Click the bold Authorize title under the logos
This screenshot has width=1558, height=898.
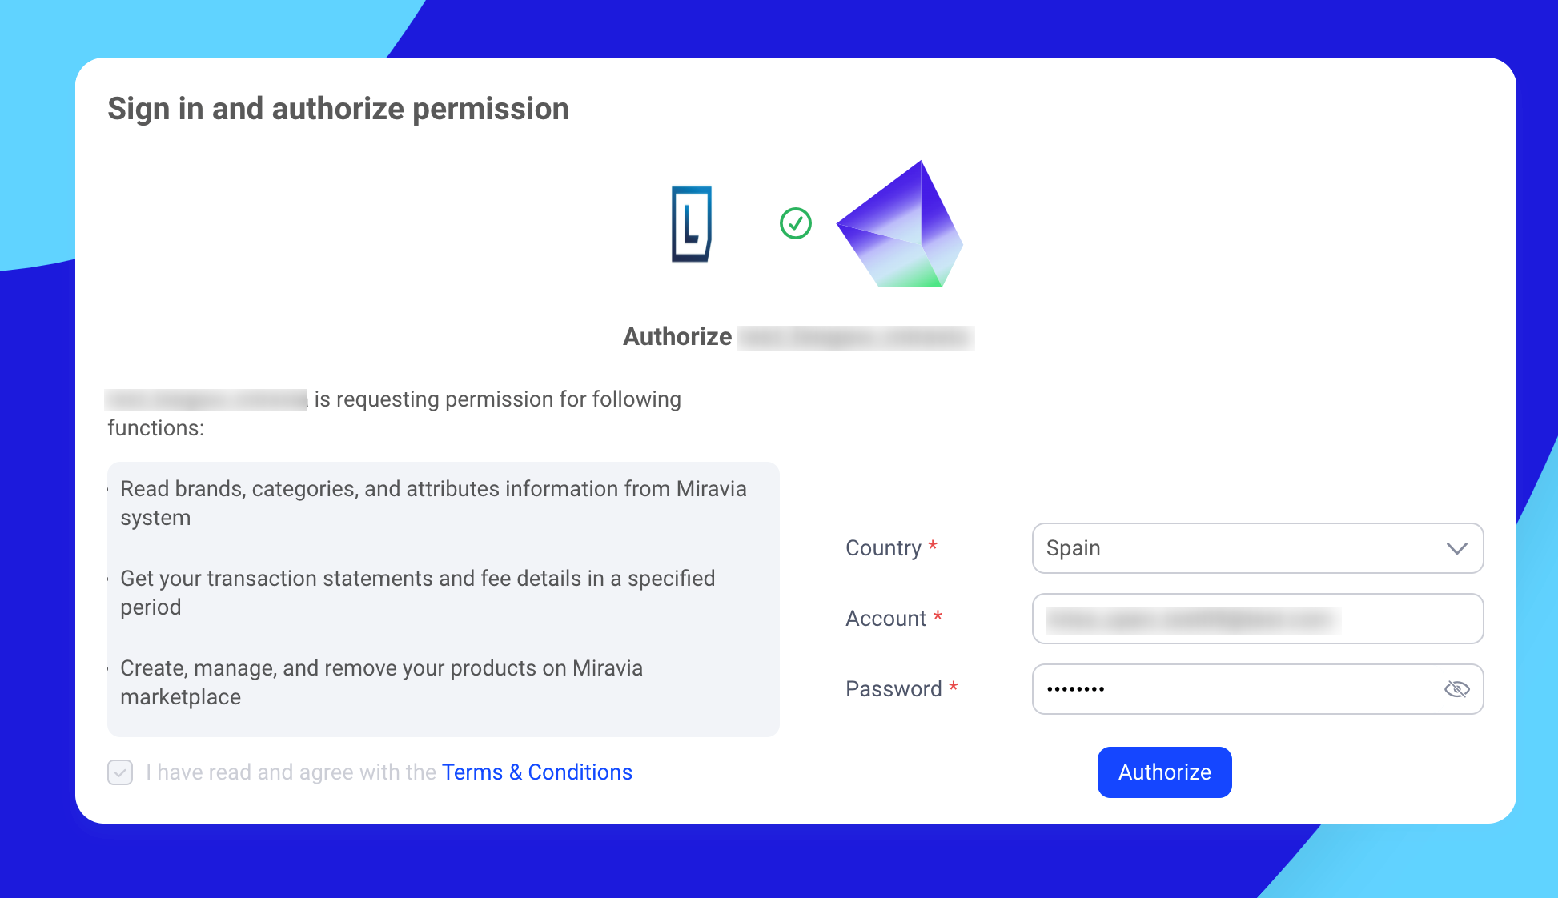tap(677, 337)
